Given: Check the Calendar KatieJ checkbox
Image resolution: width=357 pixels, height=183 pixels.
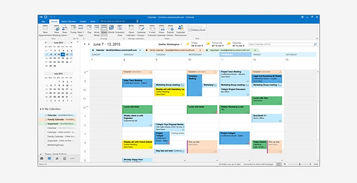Looking at the screenshot, I should (x=46, y=128).
